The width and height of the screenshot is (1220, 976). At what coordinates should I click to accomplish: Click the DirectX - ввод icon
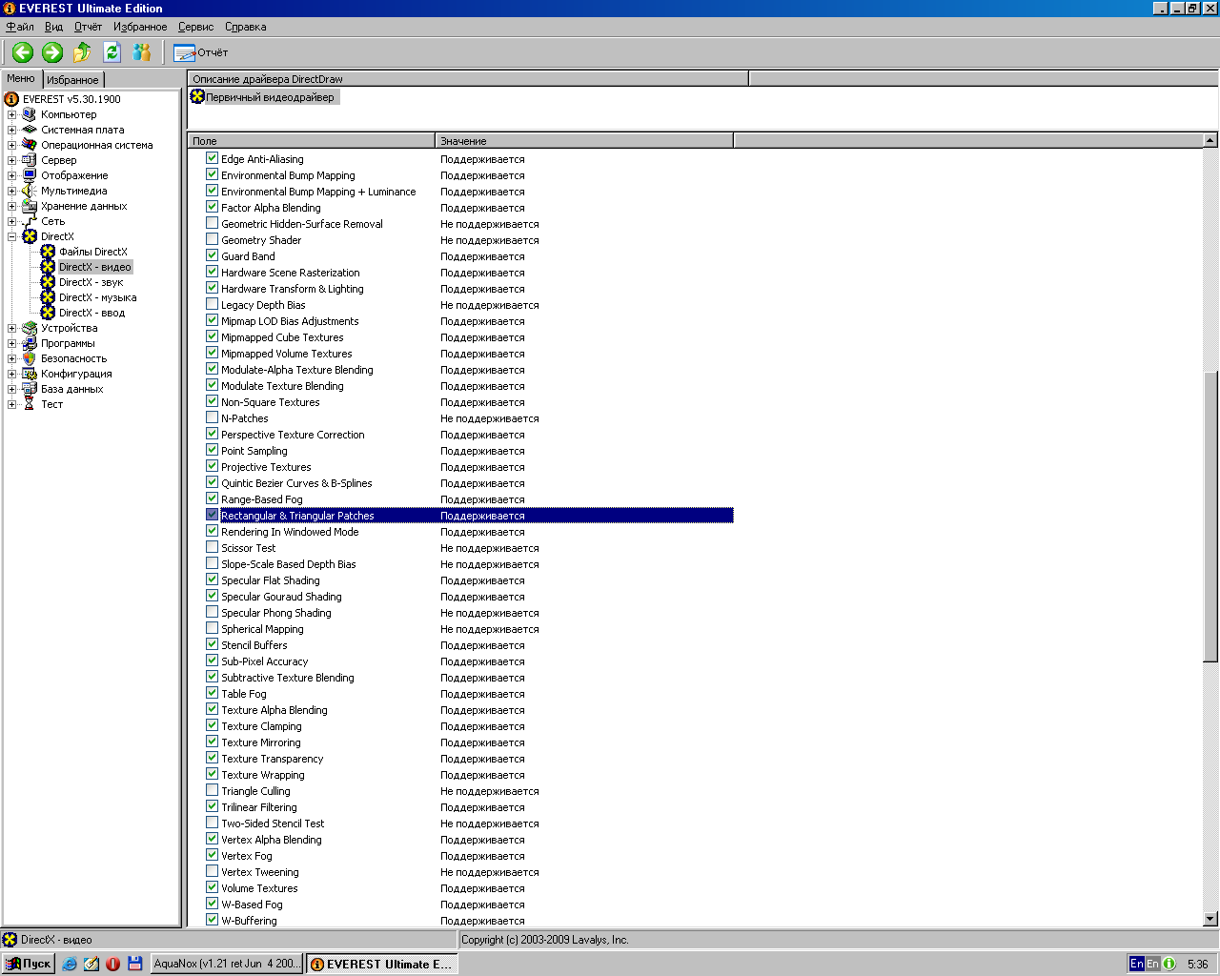click(48, 313)
